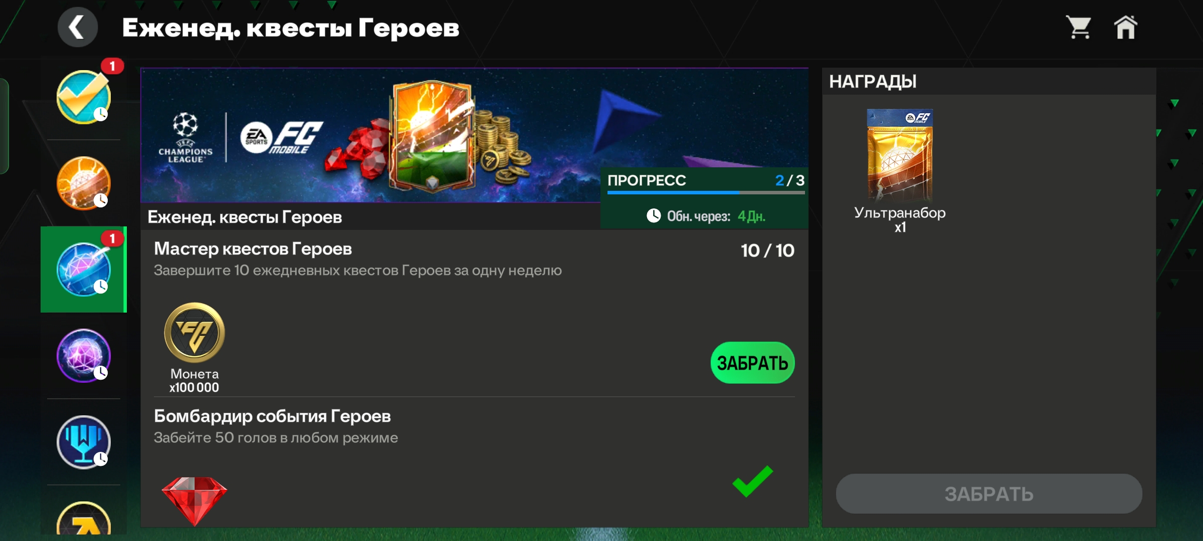Open the blue trophy quest category
Screen dimensions: 1203x541
coord(84,442)
